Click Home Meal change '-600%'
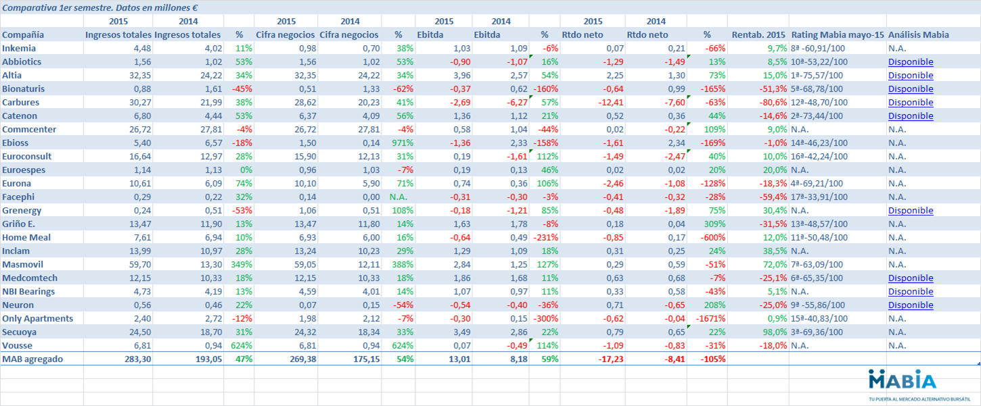Image resolution: width=981 pixels, height=406 pixels. 713,237
